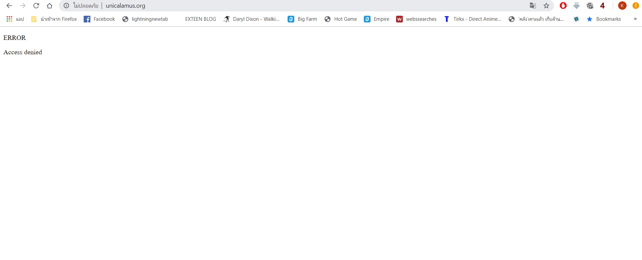Click the unicalamus.org address bar
The image size is (642, 260).
(269, 6)
